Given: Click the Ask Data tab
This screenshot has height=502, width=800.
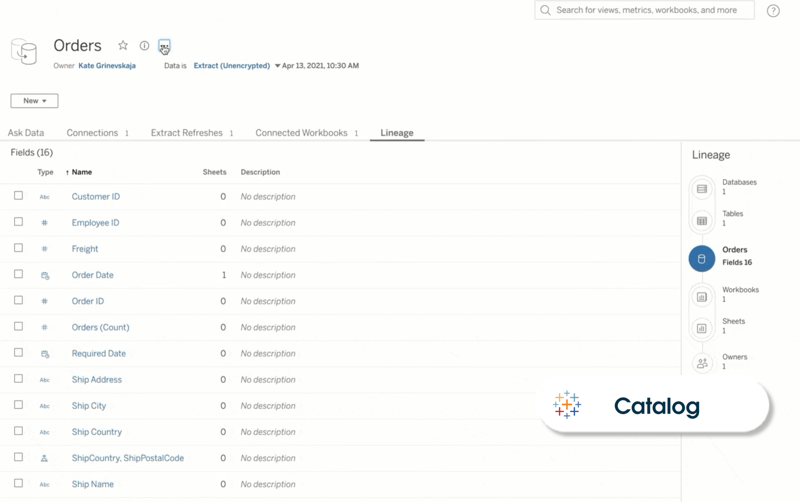Looking at the screenshot, I should click(x=26, y=132).
